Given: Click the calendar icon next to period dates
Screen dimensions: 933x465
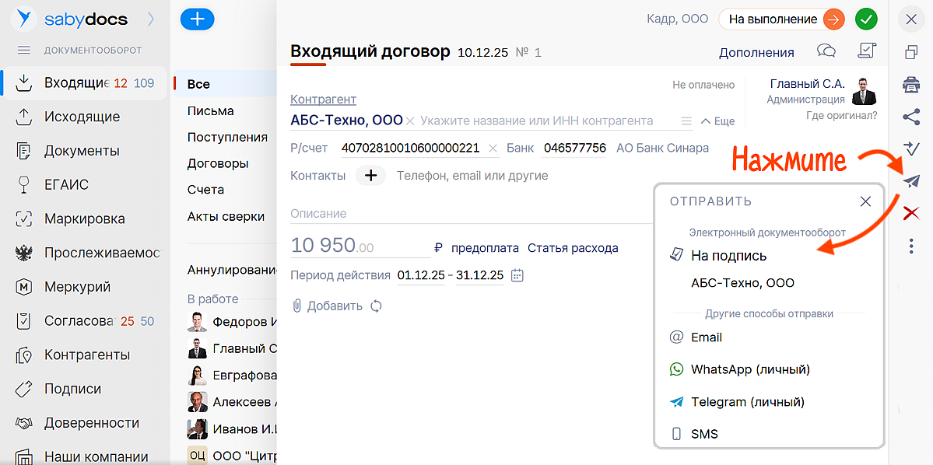Looking at the screenshot, I should pos(517,275).
